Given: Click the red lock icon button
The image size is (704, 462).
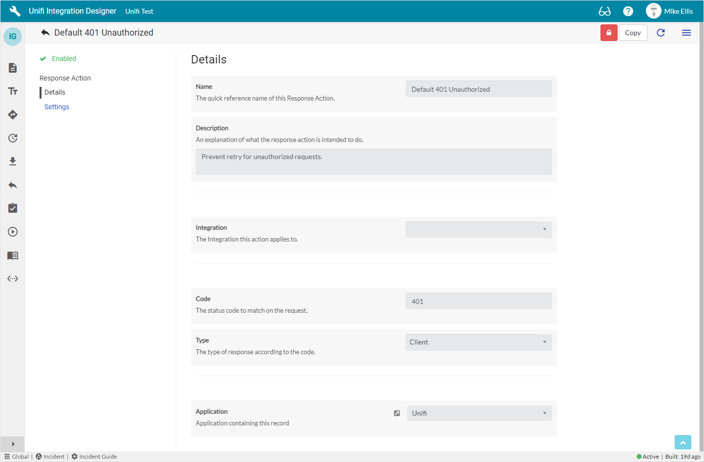Looking at the screenshot, I should click(608, 33).
